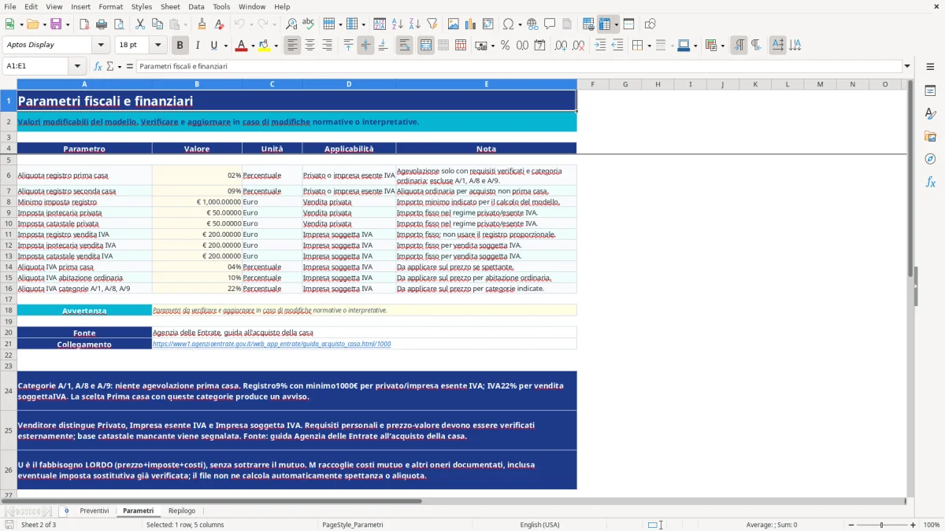Image resolution: width=945 pixels, height=531 pixels.
Task: Run the Spelling check icon
Action: point(308,24)
